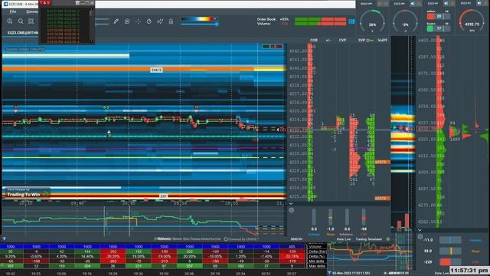Open the File menu
The height and width of the screenshot is (276, 490).
[13, 11]
